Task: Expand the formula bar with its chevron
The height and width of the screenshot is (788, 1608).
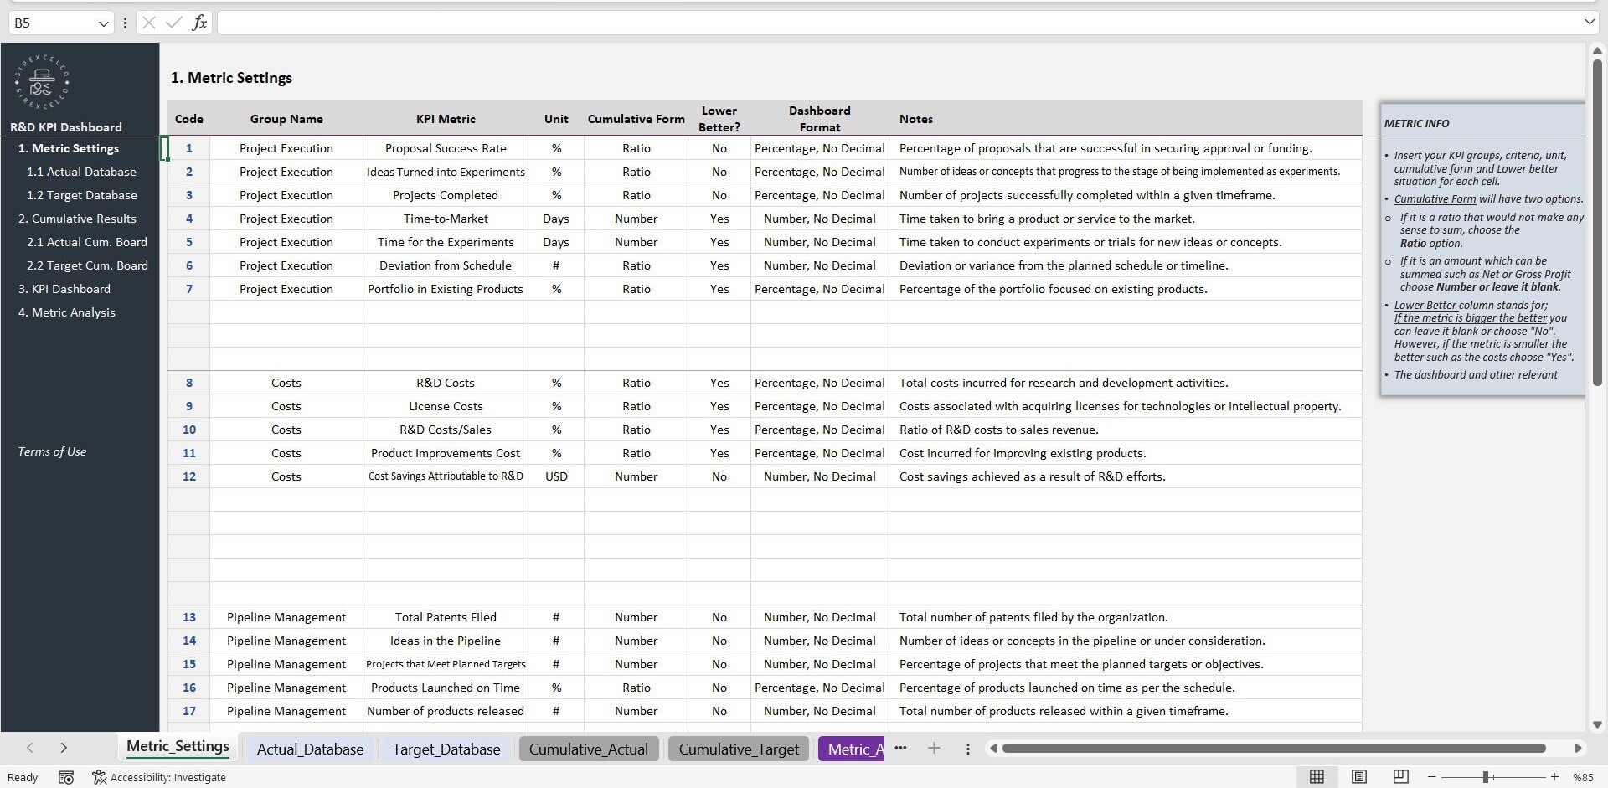Action: (x=1589, y=23)
